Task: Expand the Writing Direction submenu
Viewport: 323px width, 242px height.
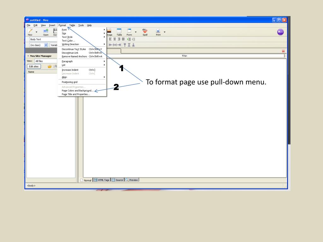Action: tap(82, 44)
